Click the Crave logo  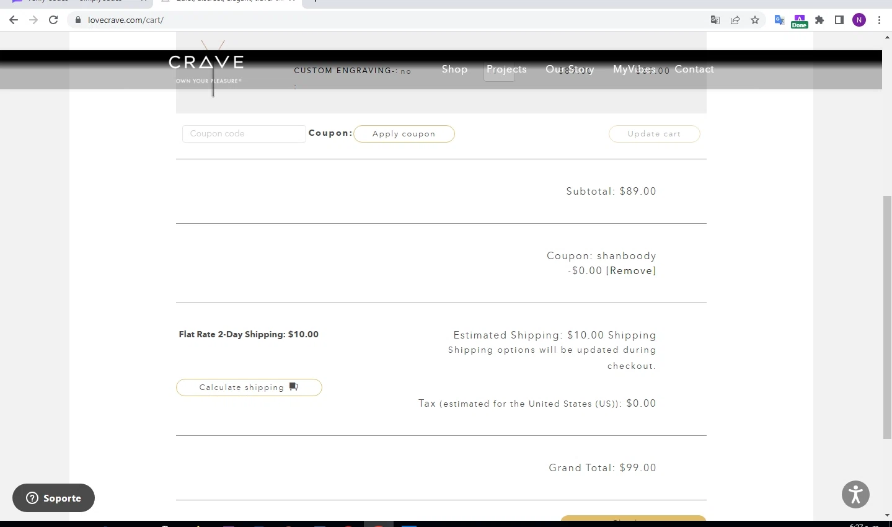coord(206,68)
